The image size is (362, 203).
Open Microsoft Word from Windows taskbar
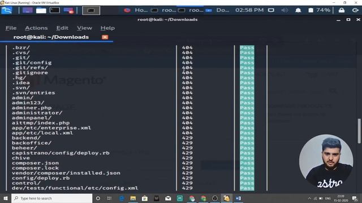pos(238,198)
